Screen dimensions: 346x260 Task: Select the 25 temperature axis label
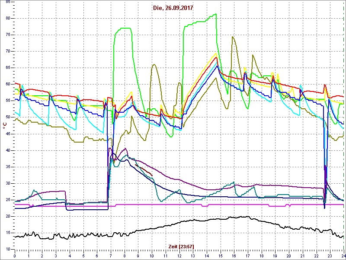(8, 200)
